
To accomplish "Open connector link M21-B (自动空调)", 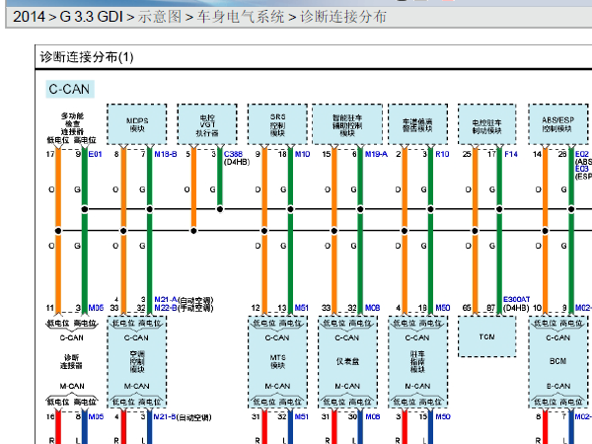I will point(165,416).
